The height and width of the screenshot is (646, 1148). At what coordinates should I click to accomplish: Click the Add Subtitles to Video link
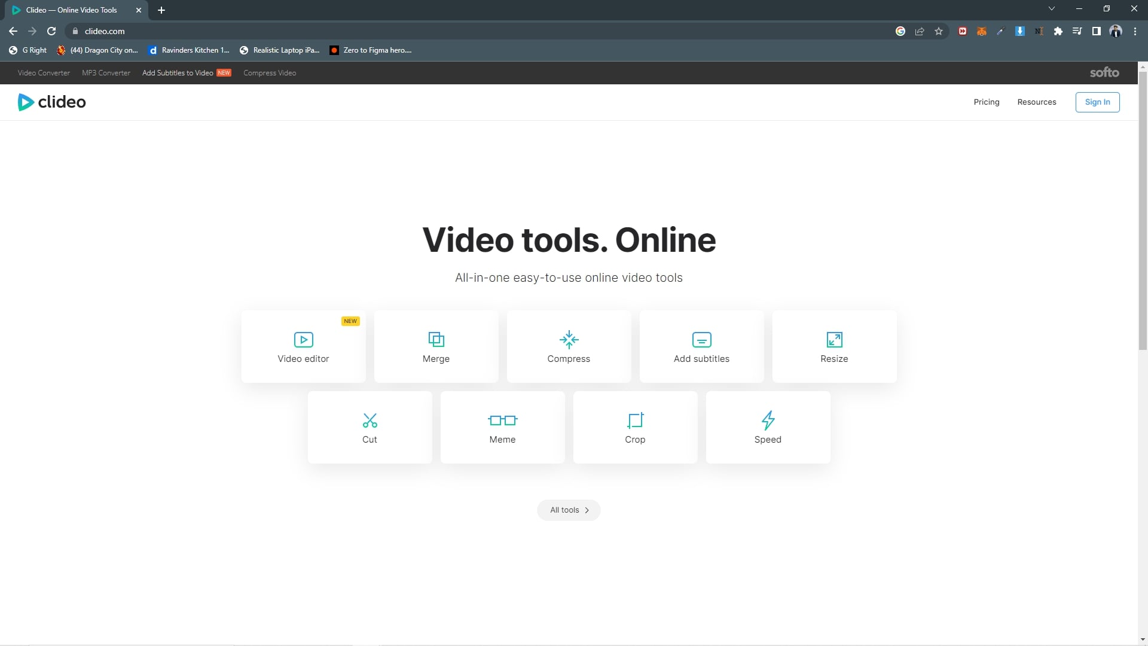click(178, 73)
